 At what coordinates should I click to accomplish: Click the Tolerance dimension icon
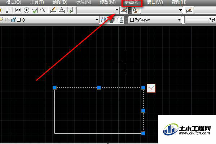coord(18,10)
